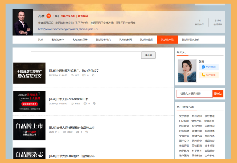Image resolution: width=237 pixels, height=163 pixels.
Task: Click the eye views icon showing 622
Action: pos(72,75)
